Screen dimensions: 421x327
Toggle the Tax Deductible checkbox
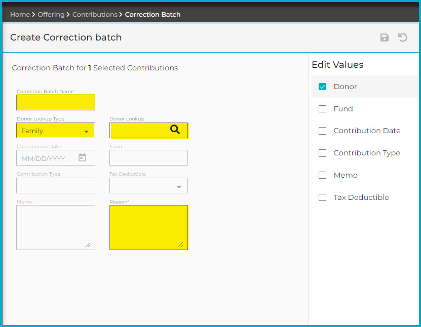322,197
